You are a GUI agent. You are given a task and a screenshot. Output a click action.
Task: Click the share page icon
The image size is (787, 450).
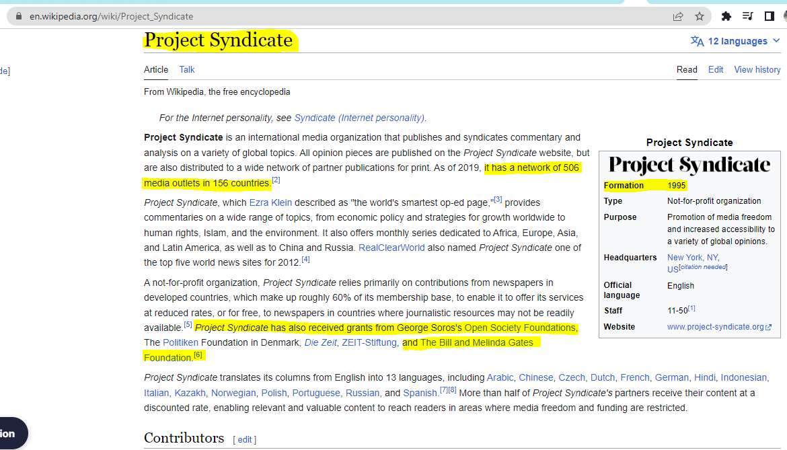click(678, 17)
